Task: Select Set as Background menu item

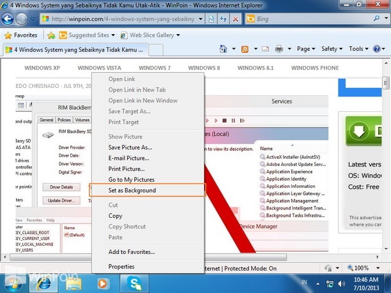Action: (x=148, y=190)
